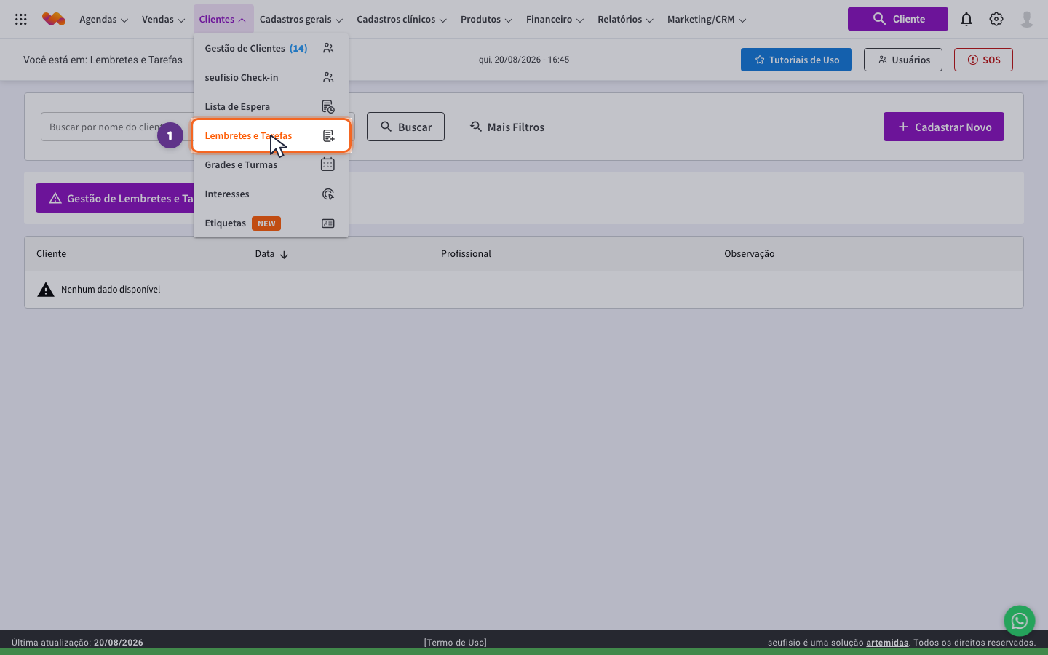This screenshot has width=1048, height=655.
Task: Expand Cadastros clínicos menu
Action: pyautogui.click(x=401, y=20)
